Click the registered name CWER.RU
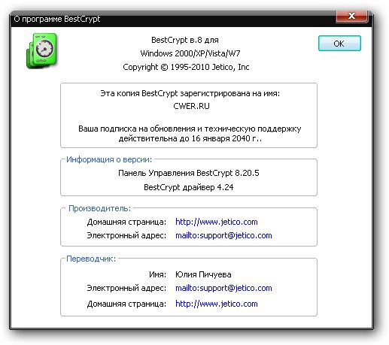The height and width of the screenshot is (345, 389). (191, 106)
